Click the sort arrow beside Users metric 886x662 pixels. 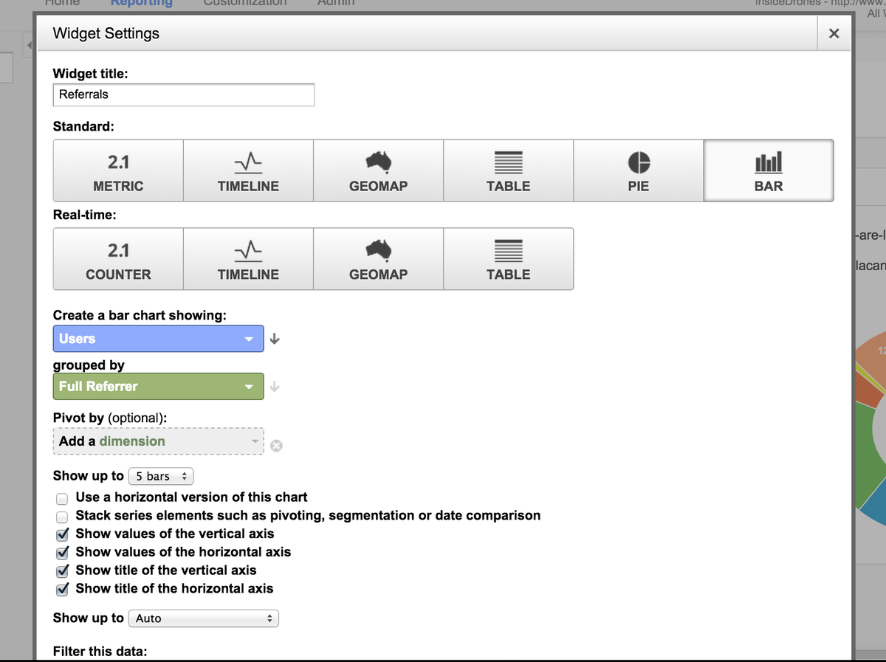click(274, 339)
